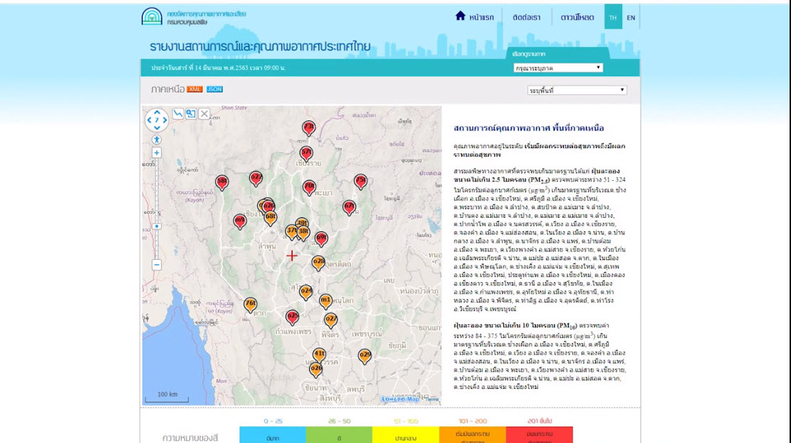Click the red m9 station marker
Image resolution: width=791 pixels, height=443 pixels.
tap(240, 221)
